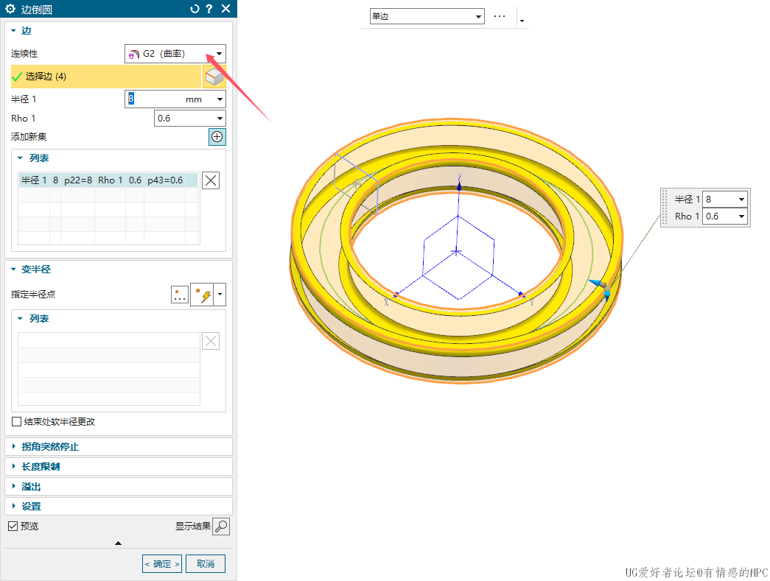Open the point dialog icon

pyautogui.click(x=179, y=295)
